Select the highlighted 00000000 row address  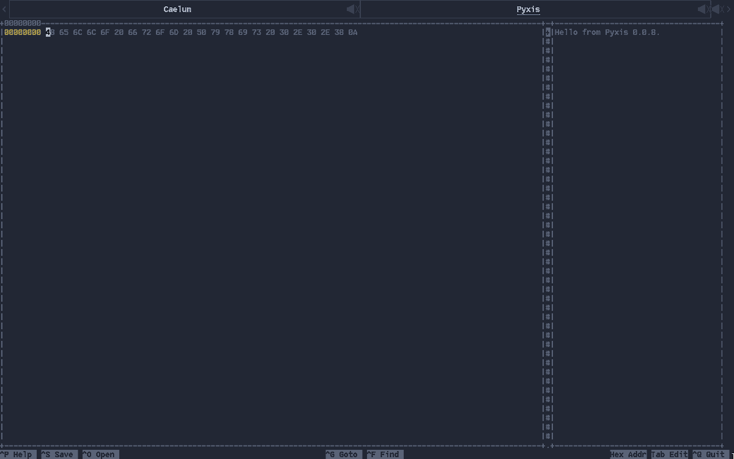pos(23,32)
